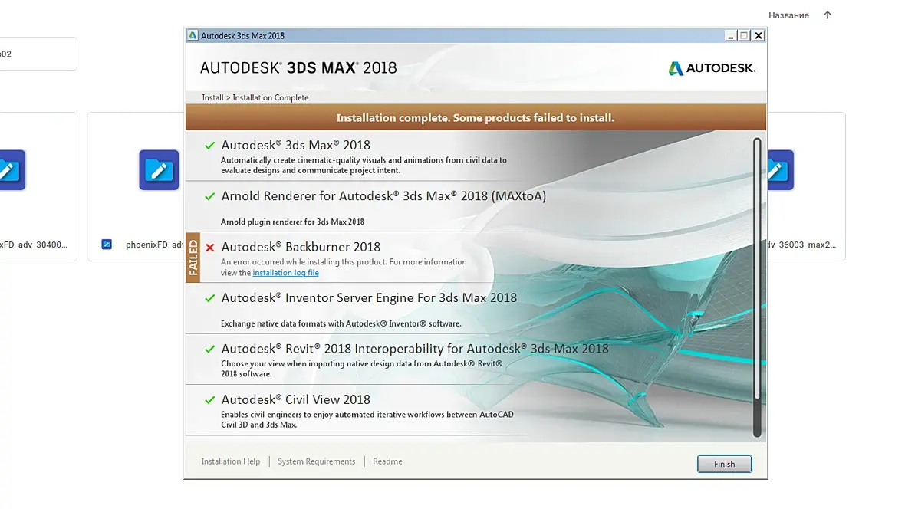
Task: Click the installer title bar app icon
Action: [x=193, y=35]
